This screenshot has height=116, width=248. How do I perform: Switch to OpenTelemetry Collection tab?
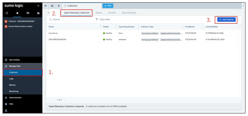pyautogui.click(x=77, y=13)
